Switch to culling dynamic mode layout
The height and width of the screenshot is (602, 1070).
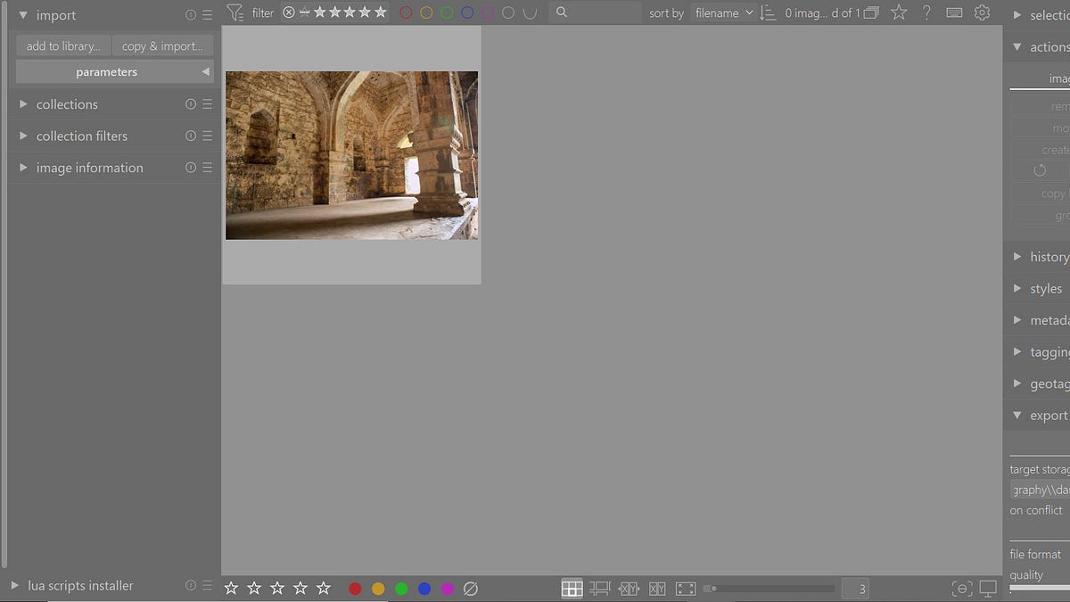(x=658, y=589)
